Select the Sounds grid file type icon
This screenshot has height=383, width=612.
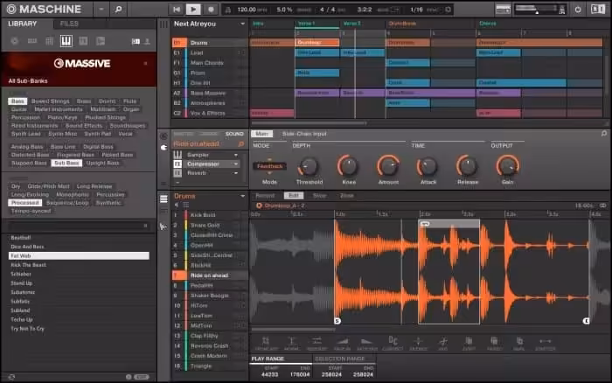[x=49, y=41]
